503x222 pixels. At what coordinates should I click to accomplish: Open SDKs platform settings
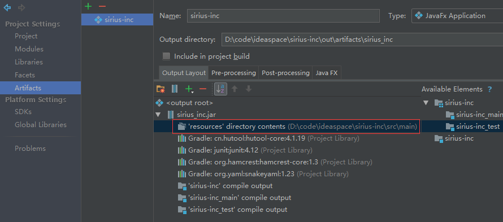click(23, 112)
